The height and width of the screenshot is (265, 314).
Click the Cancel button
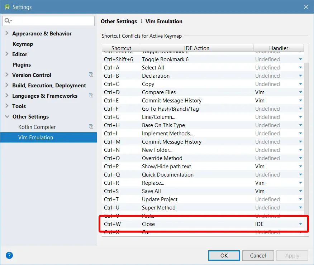pos(258,255)
